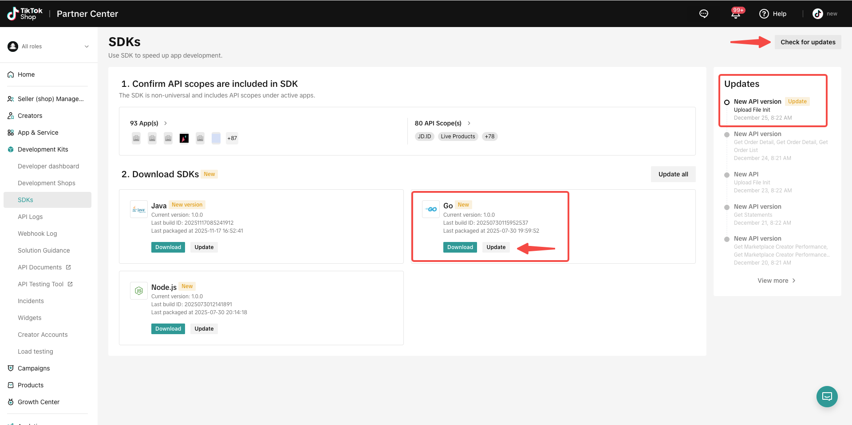The width and height of the screenshot is (852, 425).
Task: Click the Go language logo icon
Action: point(431,209)
